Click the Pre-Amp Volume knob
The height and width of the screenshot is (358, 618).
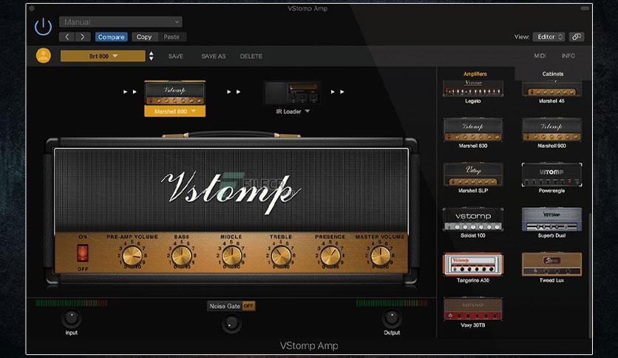132,256
